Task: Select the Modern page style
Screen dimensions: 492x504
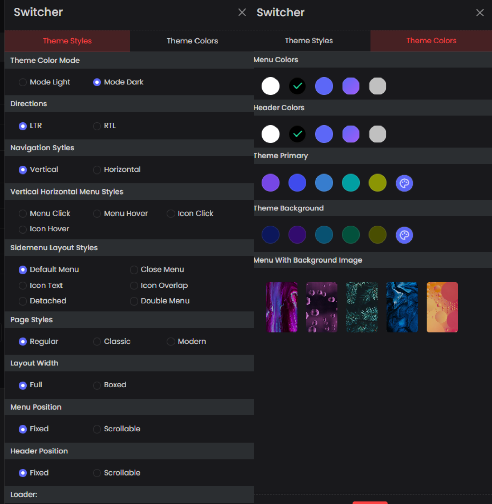Action: click(x=171, y=342)
